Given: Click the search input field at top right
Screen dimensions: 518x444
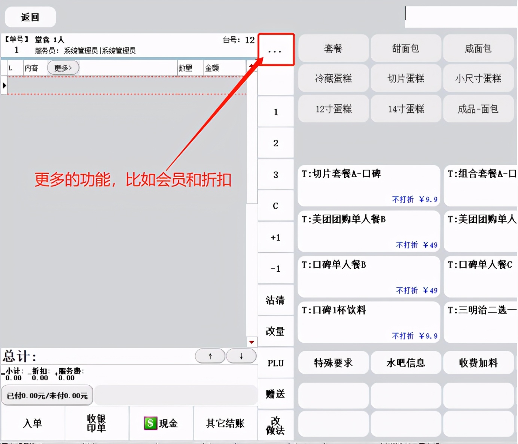Looking at the screenshot, I should point(460,17).
